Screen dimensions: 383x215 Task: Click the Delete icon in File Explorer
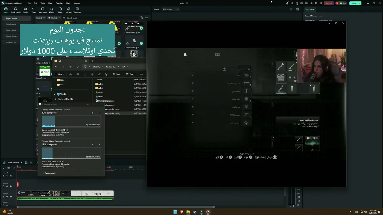pos(106,74)
